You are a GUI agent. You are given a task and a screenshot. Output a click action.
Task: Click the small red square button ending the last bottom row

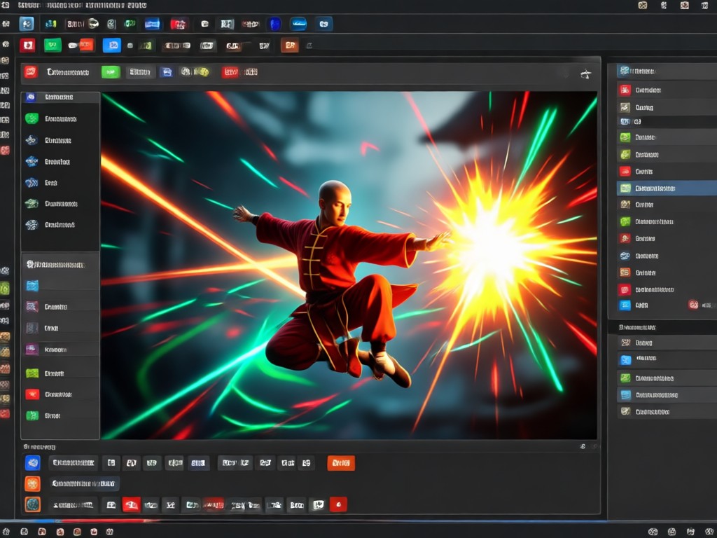point(338,504)
